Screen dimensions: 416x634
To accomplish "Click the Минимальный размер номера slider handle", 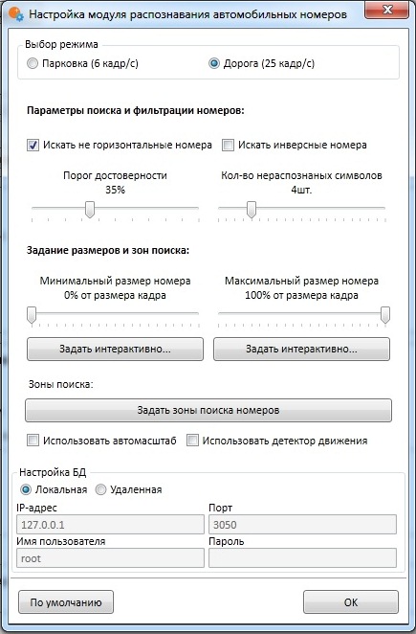I will point(32,315).
